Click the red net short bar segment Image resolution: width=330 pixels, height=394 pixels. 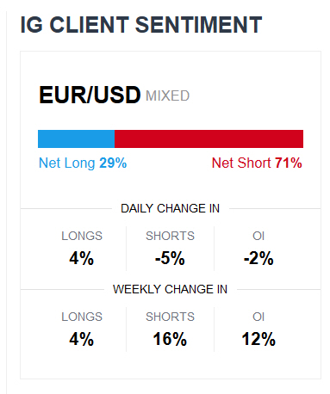click(209, 139)
